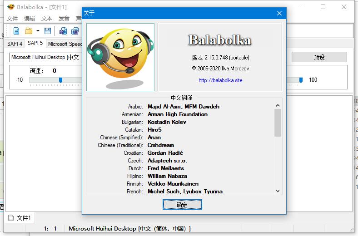Viewport: 358px width, 236px height.
Task: Click the 'Fred Mellaerts' Dutch entry
Action: coord(166,168)
